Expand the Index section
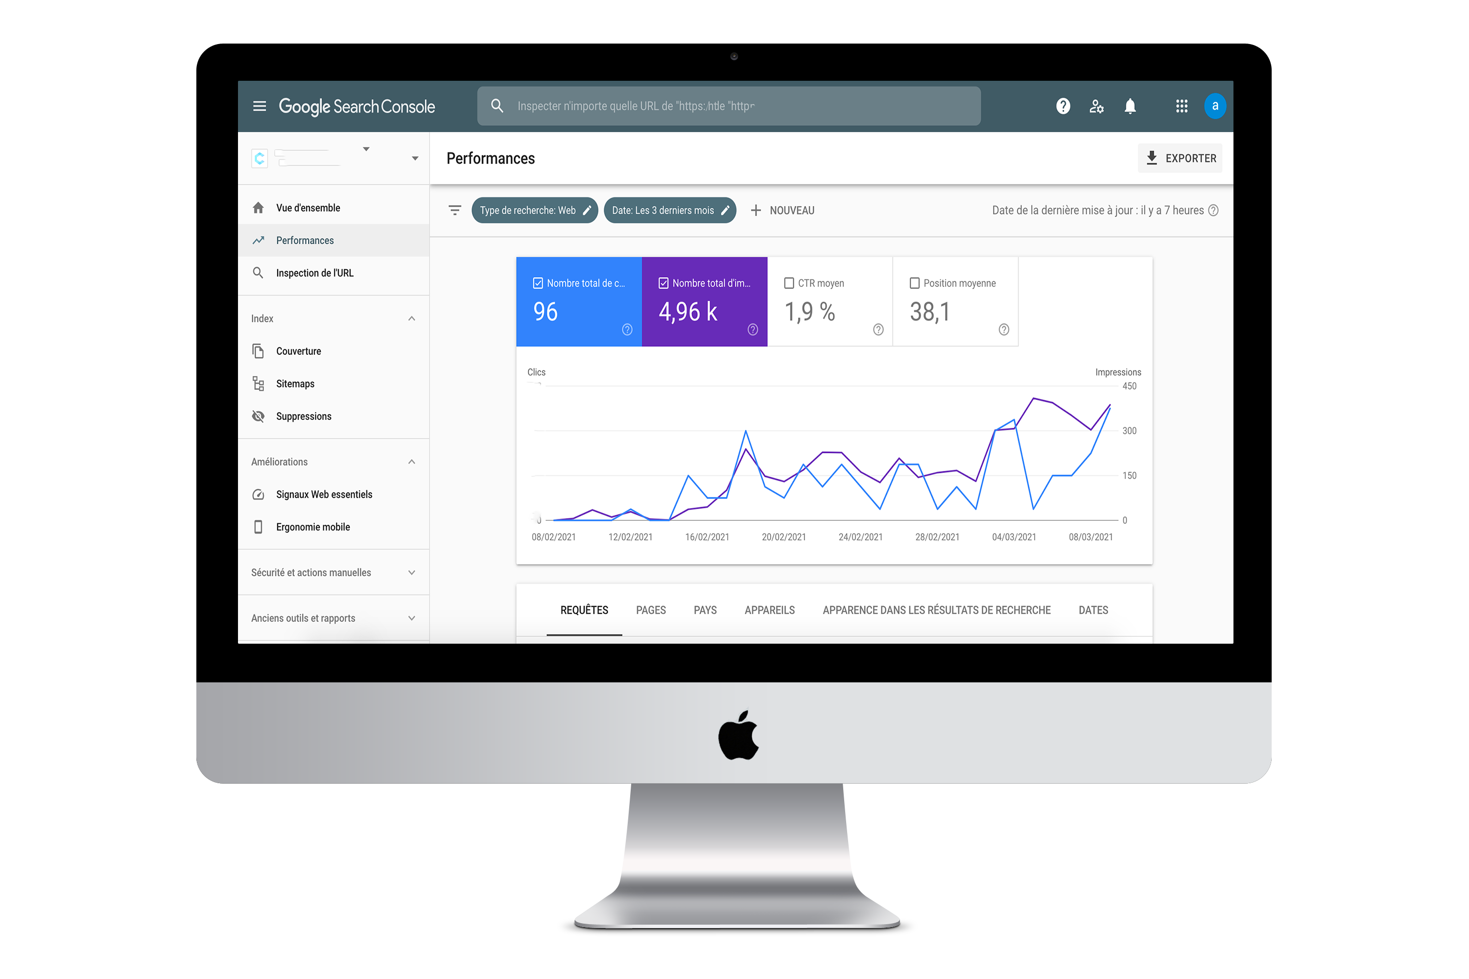The image size is (1469, 979). point(412,319)
